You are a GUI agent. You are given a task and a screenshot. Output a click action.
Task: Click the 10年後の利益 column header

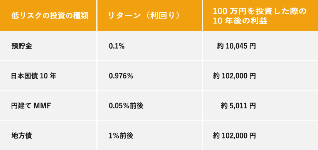(x=260, y=16)
